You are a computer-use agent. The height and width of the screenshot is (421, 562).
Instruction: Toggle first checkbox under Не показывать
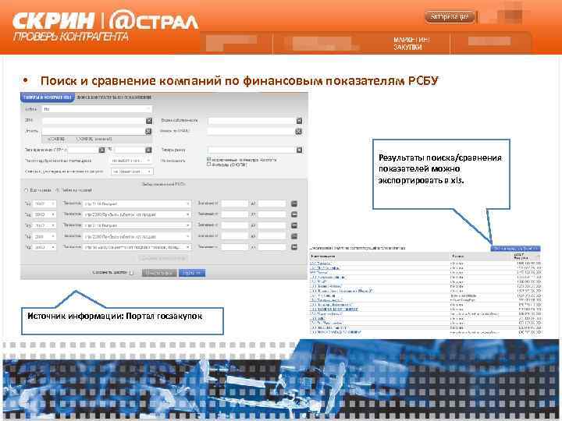coord(208,159)
